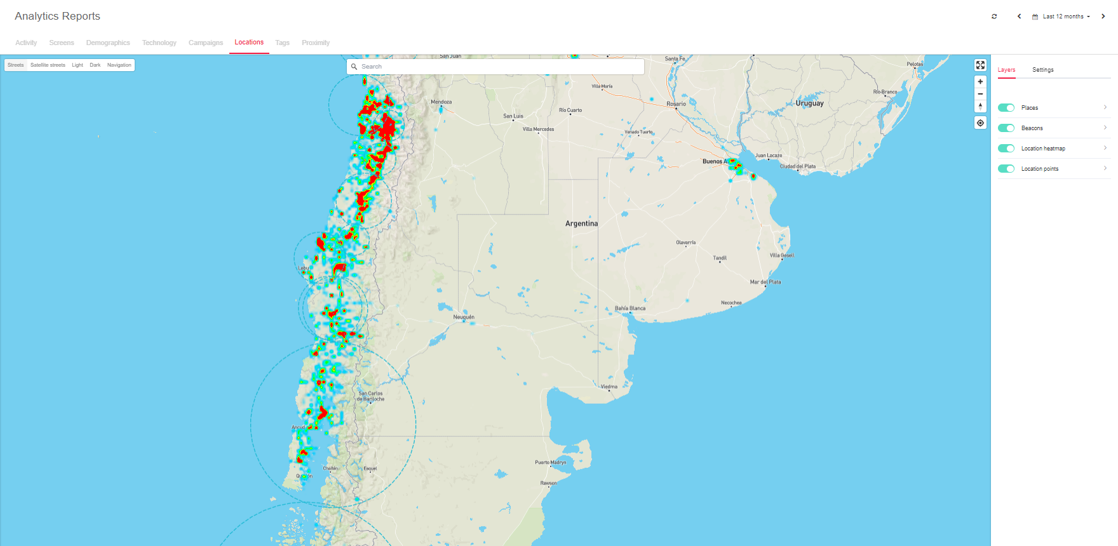Toggle fullscreen map view
1118x546 pixels.
point(980,65)
